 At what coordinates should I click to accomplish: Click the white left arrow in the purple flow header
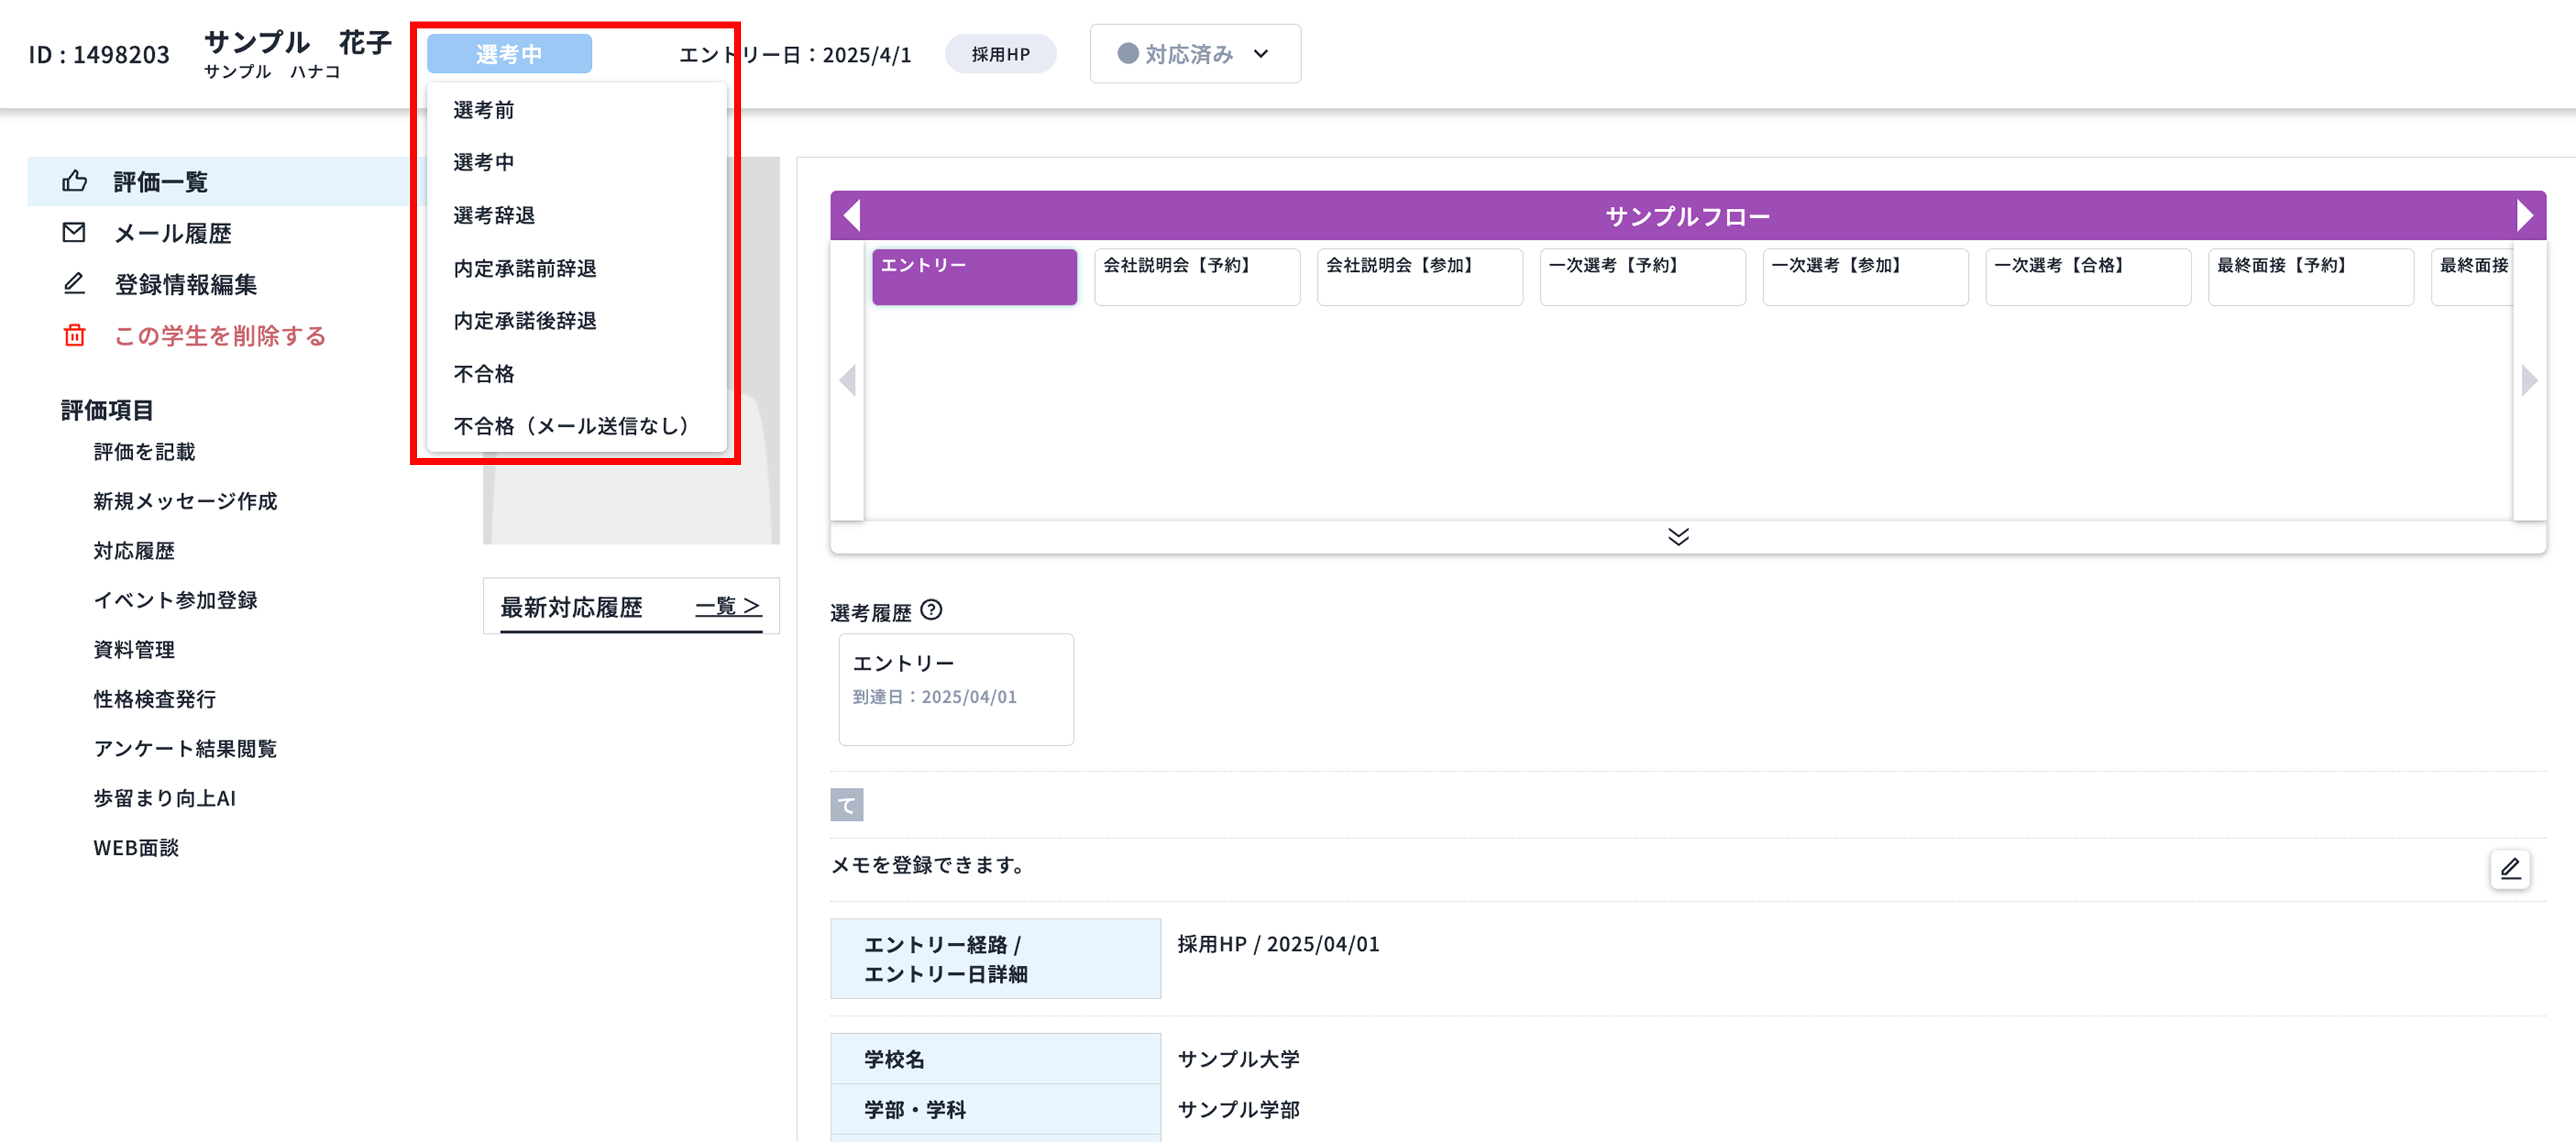click(x=852, y=215)
